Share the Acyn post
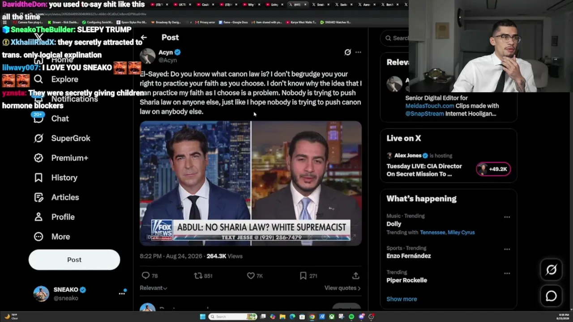 355,276
